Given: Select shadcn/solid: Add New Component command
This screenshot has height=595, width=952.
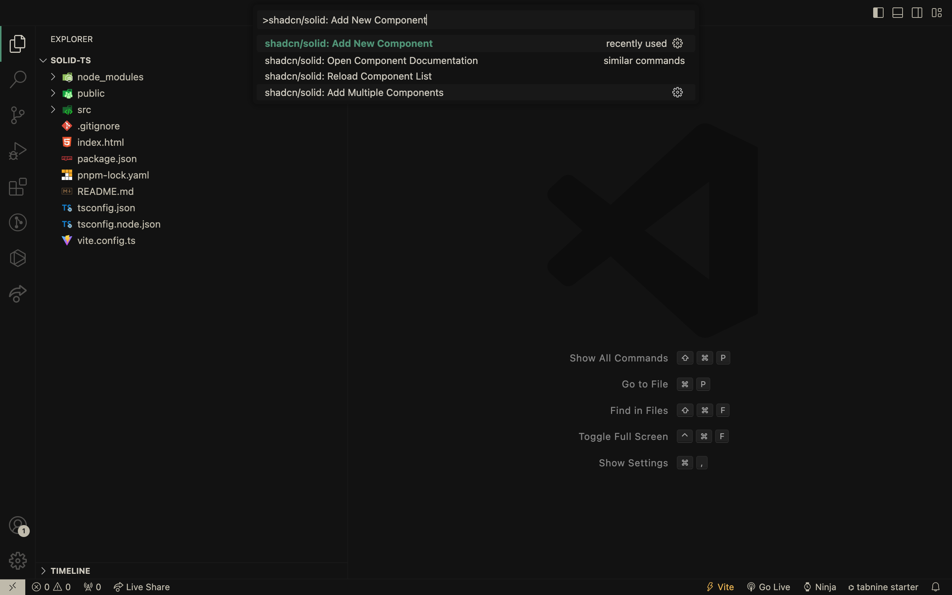Looking at the screenshot, I should (x=349, y=43).
